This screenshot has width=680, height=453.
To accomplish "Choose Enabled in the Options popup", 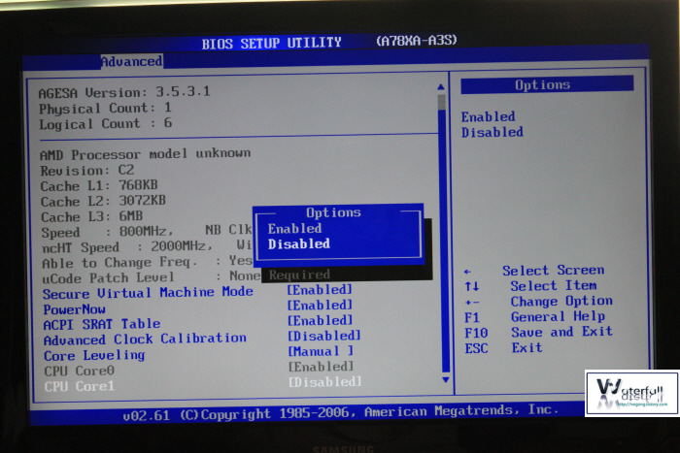I will (x=294, y=229).
